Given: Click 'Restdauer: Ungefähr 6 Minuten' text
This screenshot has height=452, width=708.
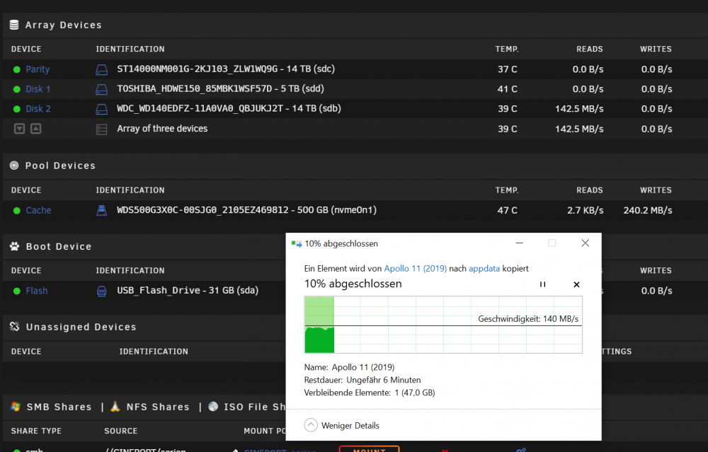Looking at the screenshot, I should click(x=362, y=380).
